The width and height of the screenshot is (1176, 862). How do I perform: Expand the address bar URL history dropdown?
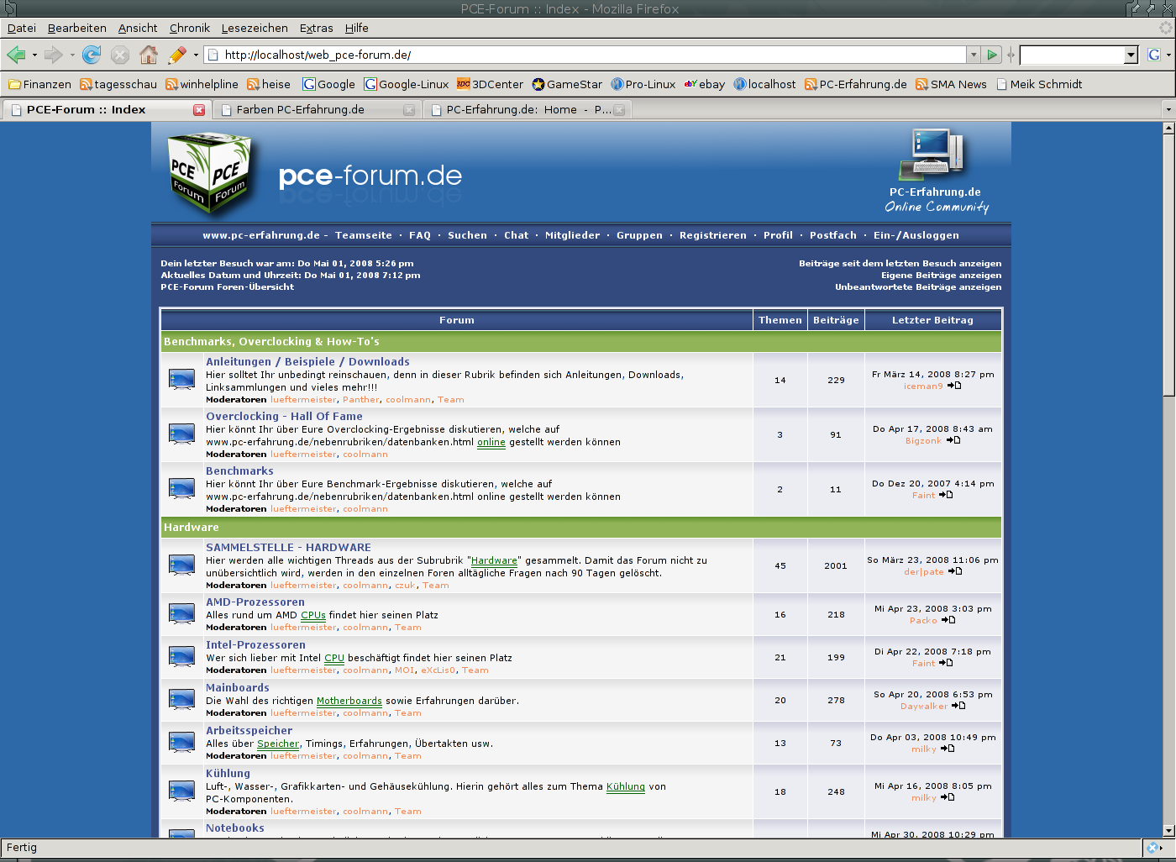click(974, 55)
